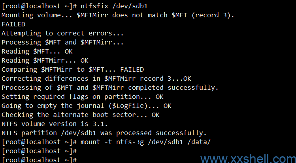Click the "Checking the alternate boot sector" line
The image size is (296, 163).
80,115
